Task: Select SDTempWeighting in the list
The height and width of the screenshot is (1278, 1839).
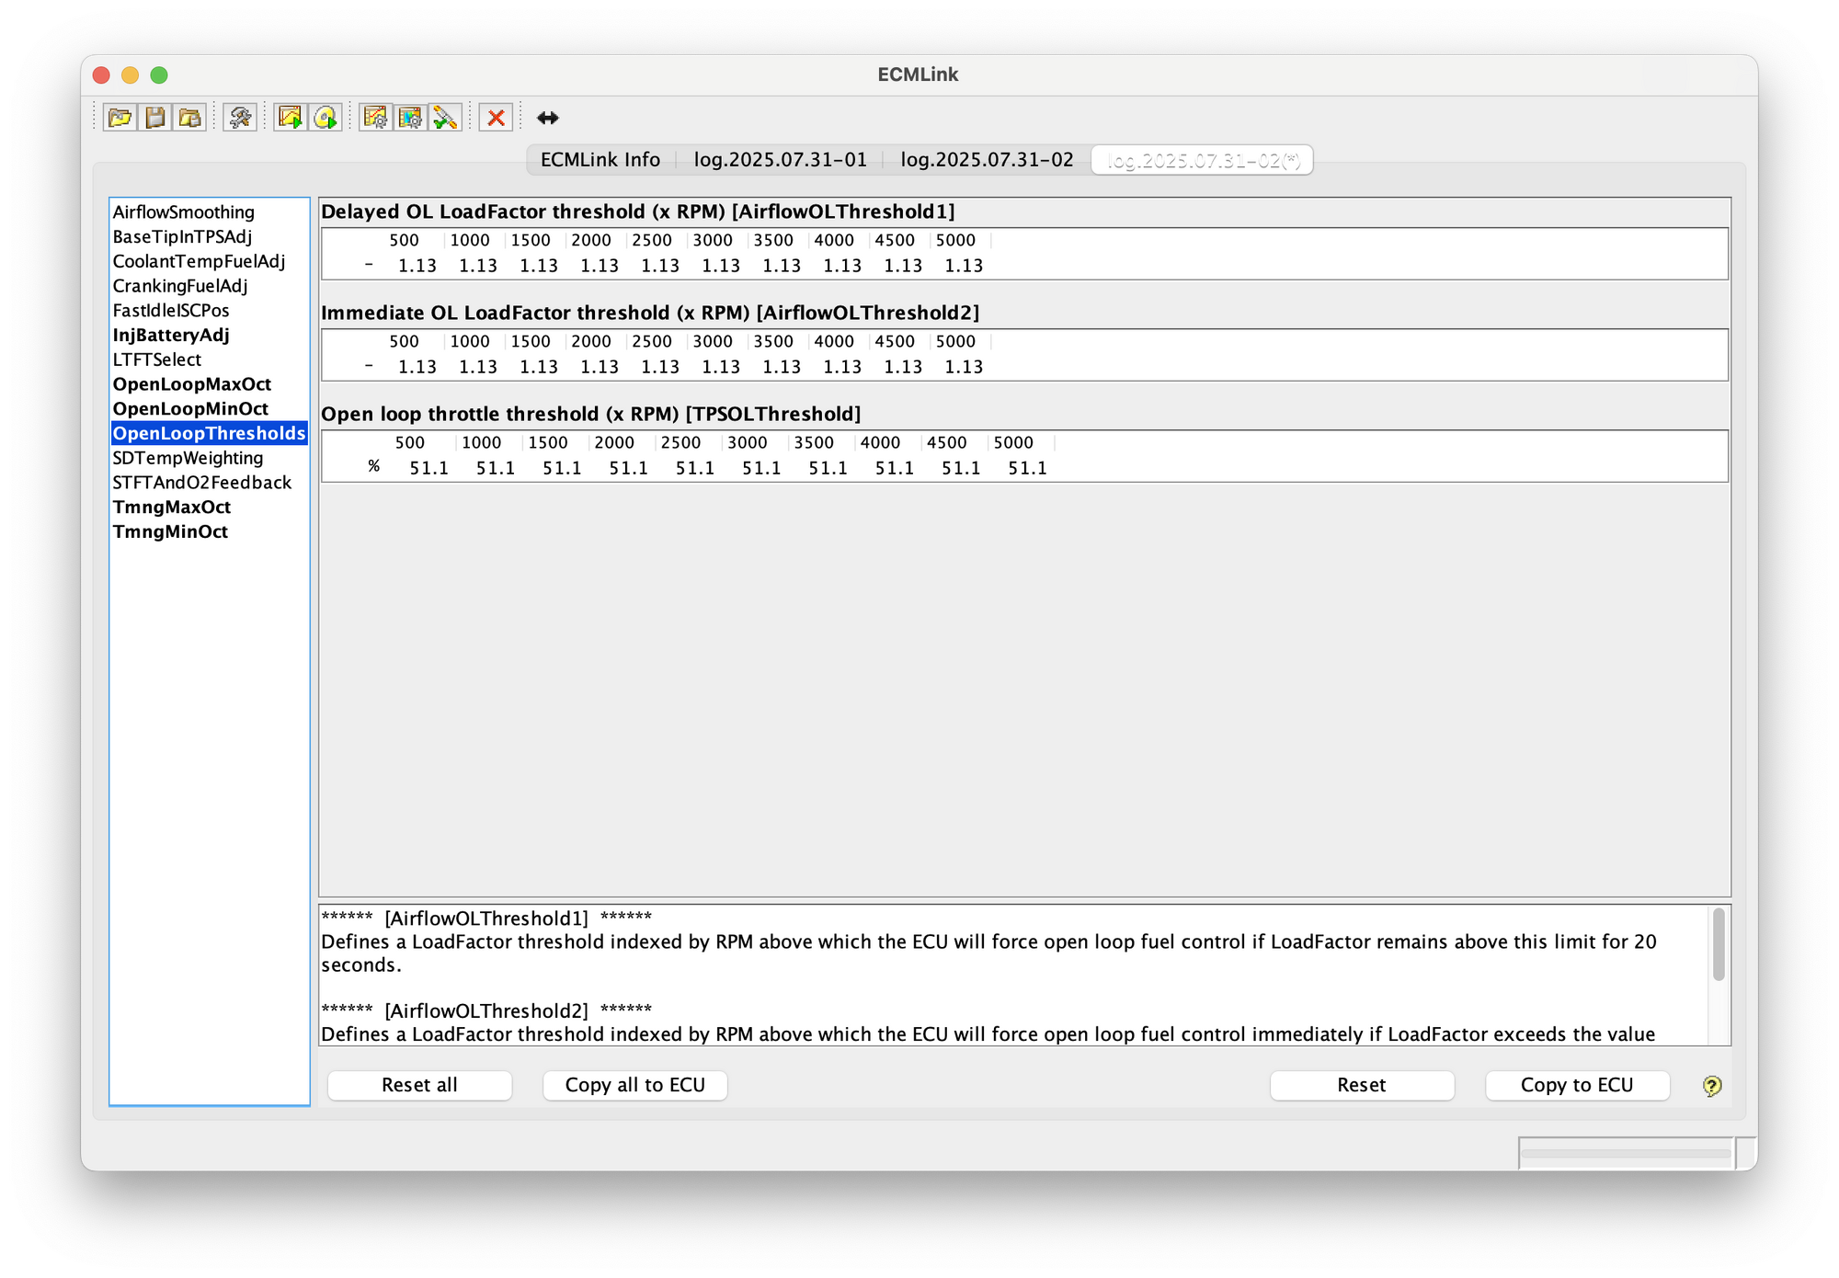Action: [210, 458]
